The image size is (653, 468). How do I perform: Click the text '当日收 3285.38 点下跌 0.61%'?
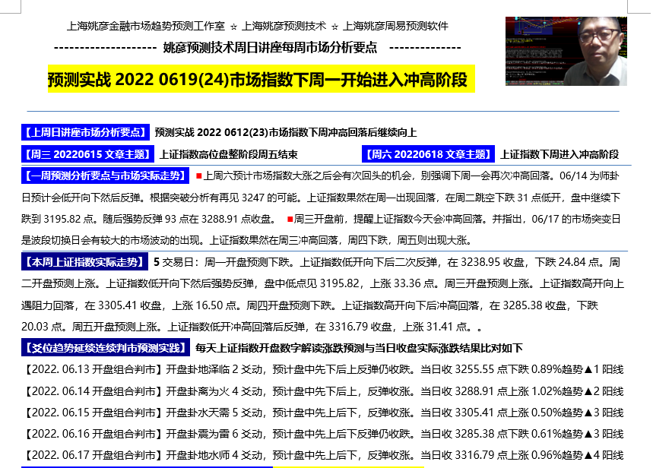491,434
